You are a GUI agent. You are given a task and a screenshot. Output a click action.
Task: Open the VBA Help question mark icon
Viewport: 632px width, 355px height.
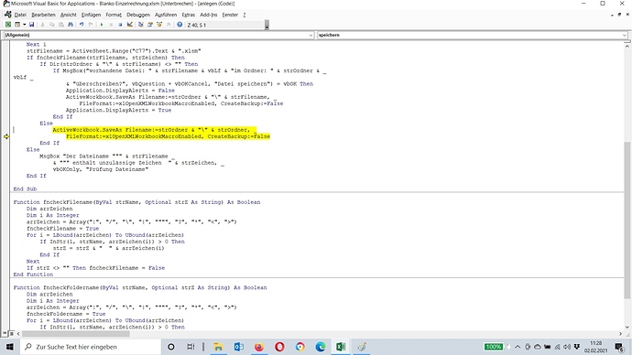pos(180,25)
